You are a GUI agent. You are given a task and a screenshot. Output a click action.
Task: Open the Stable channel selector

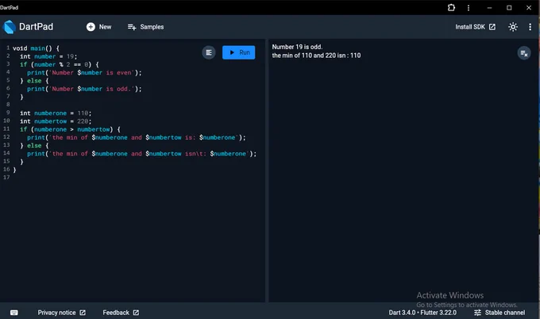tap(499, 313)
